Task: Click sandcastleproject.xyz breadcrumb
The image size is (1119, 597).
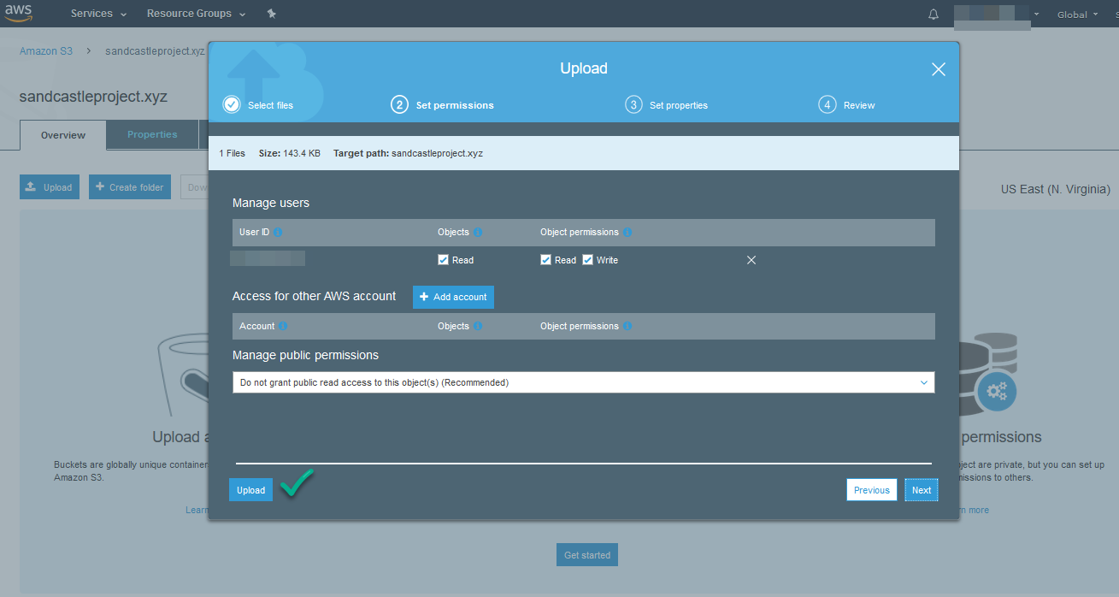Action: [x=155, y=51]
